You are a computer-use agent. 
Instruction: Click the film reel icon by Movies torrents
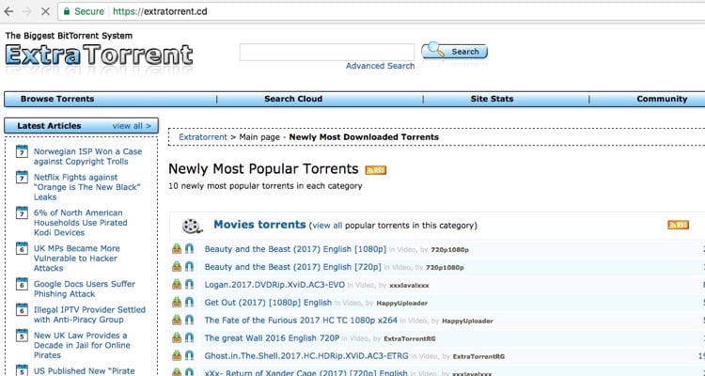(x=192, y=226)
